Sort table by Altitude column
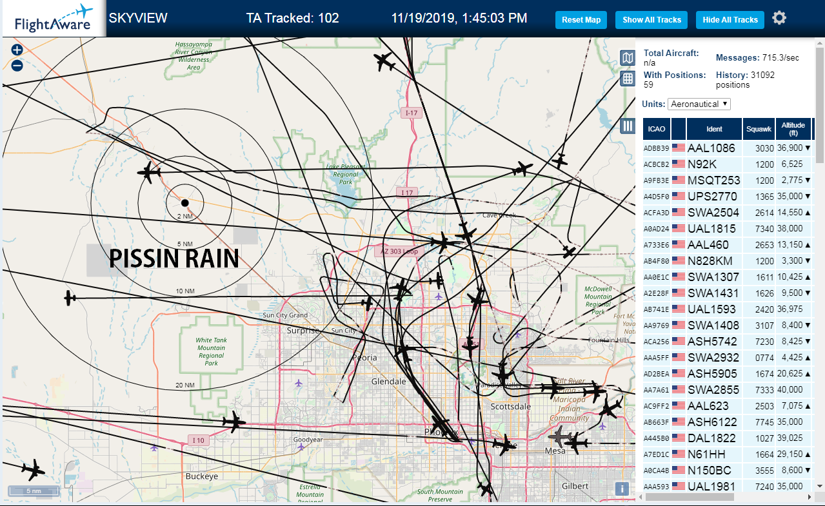Viewport: 825px width, 506px height. pos(793,129)
